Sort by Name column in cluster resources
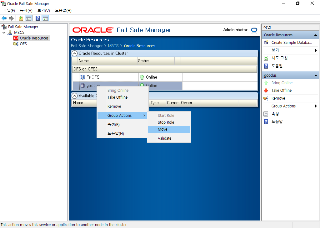This screenshot has width=320, height=228. pyautogui.click(x=107, y=61)
